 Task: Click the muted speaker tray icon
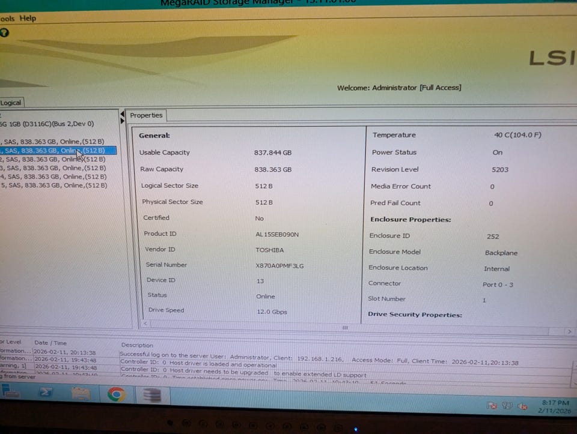(522, 406)
